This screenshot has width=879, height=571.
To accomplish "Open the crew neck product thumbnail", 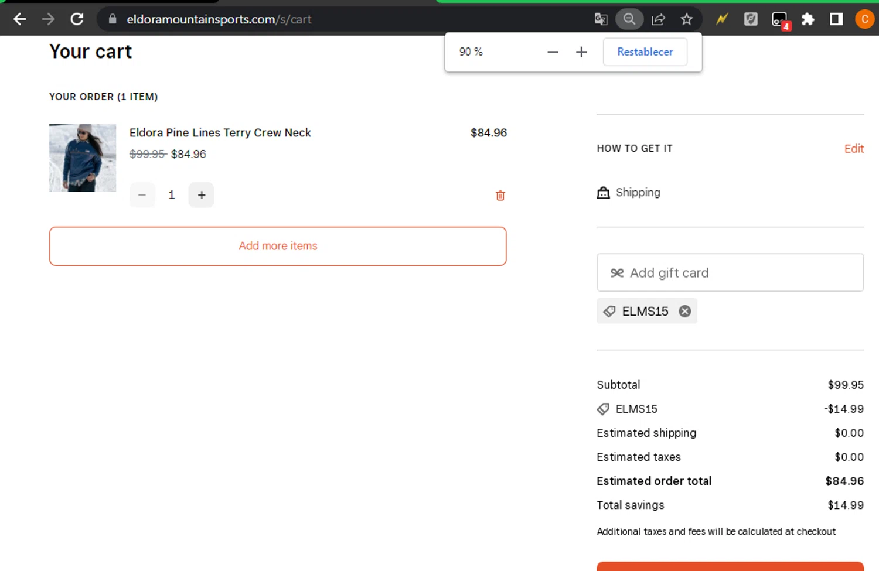I will [x=83, y=158].
